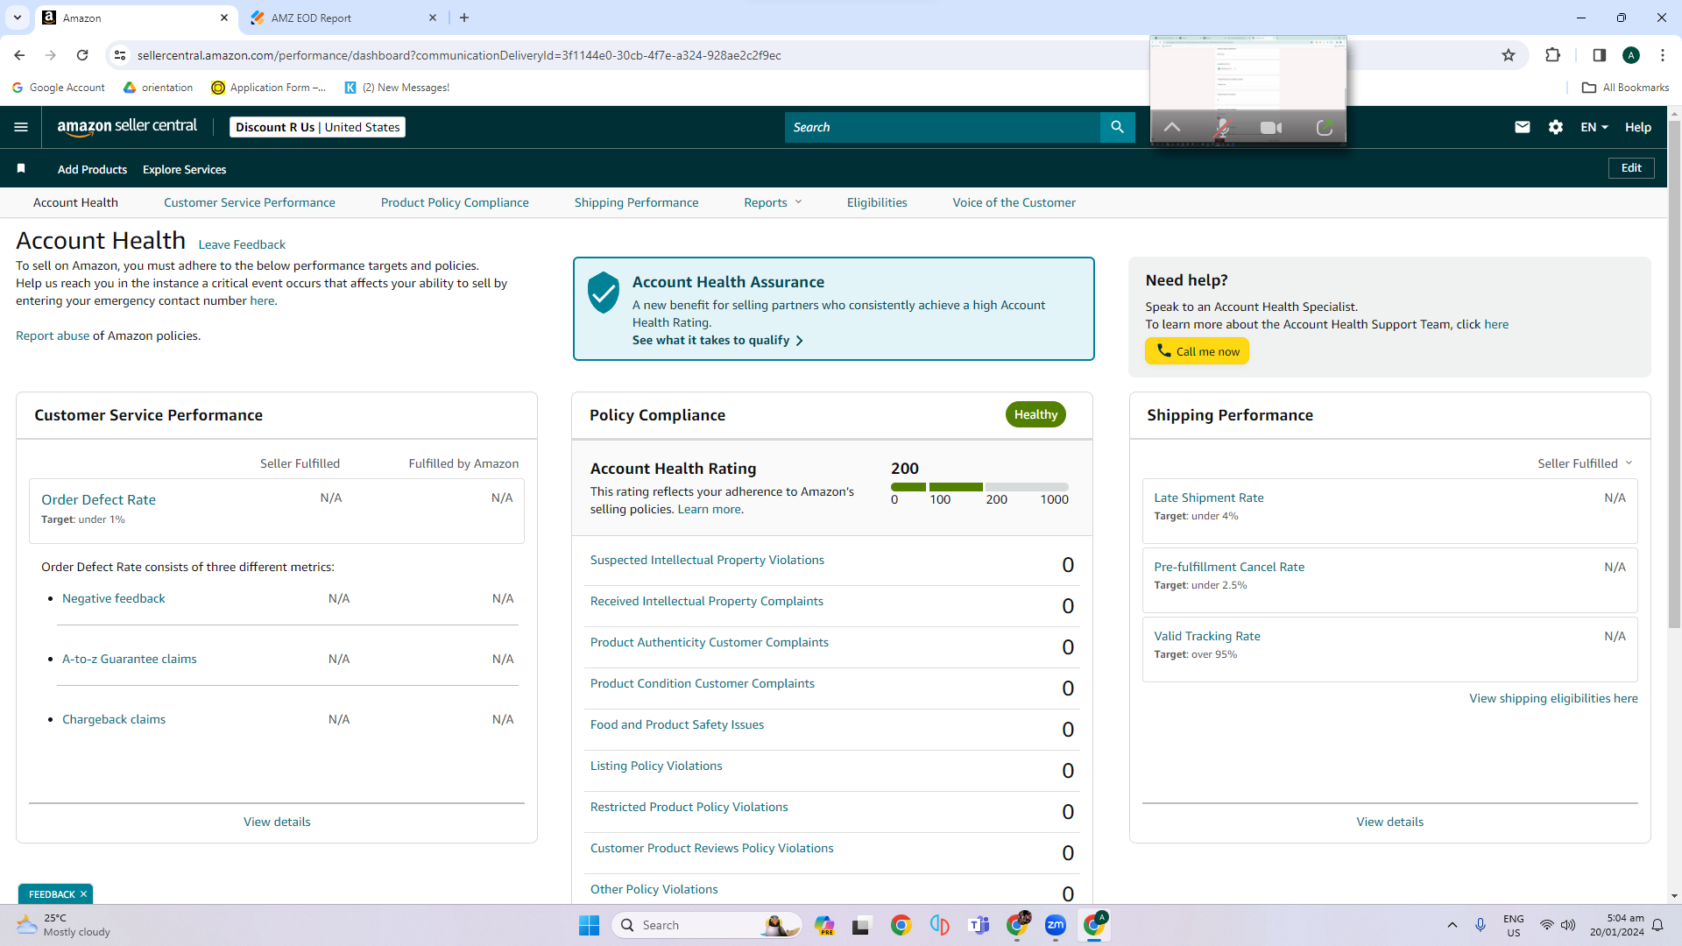Screen dimensions: 1682x946
Task: Click View shipping eligibilities here
Action: pos(1553,698)
